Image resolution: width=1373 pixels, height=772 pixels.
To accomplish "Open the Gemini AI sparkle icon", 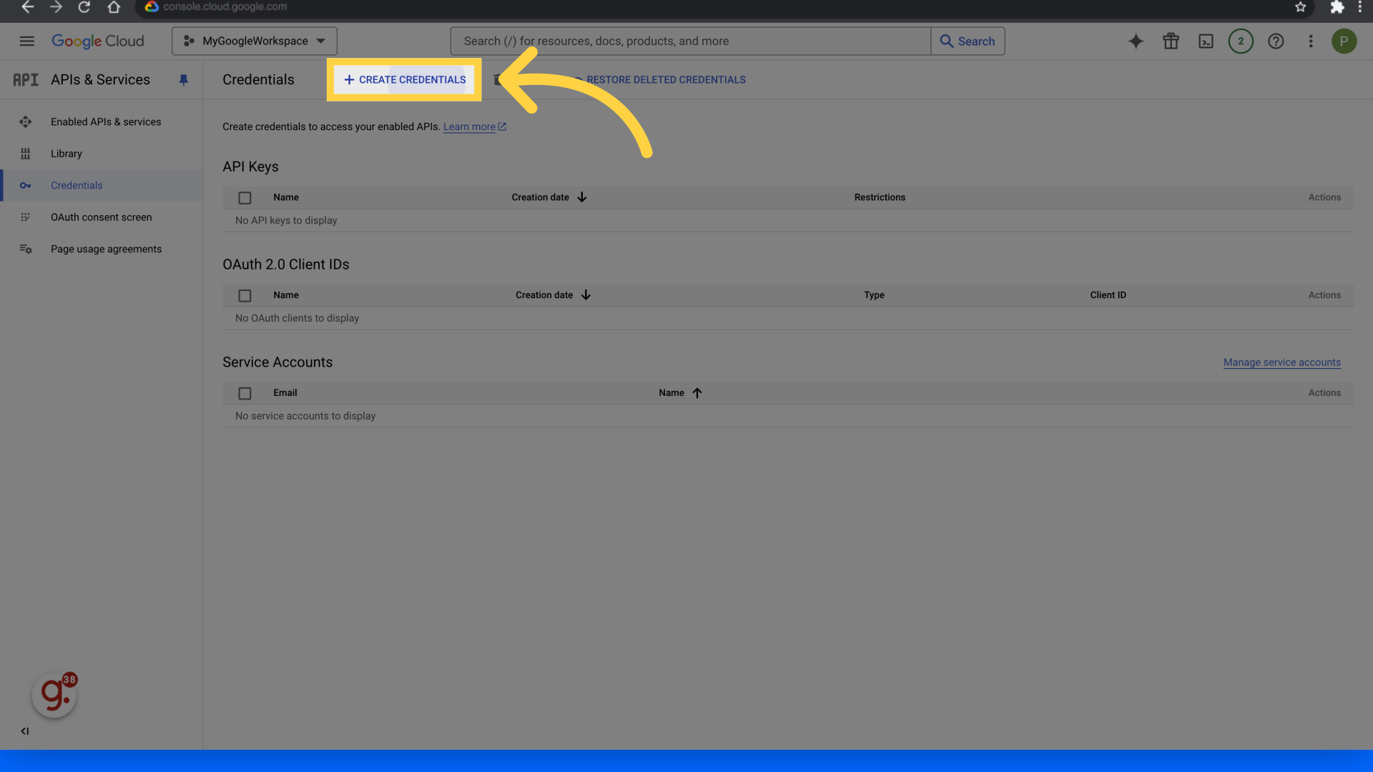I will (1136, 41).
